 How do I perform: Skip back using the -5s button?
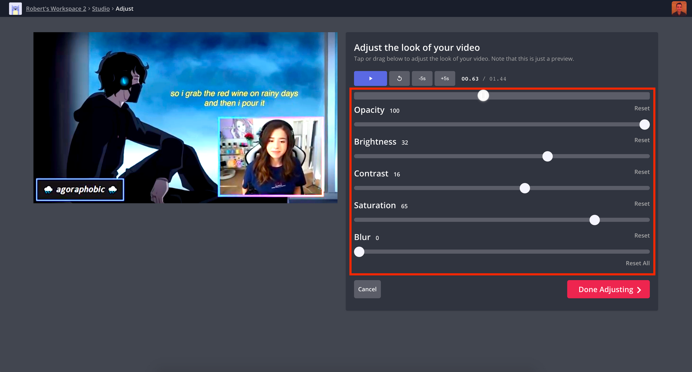[422, 79]
